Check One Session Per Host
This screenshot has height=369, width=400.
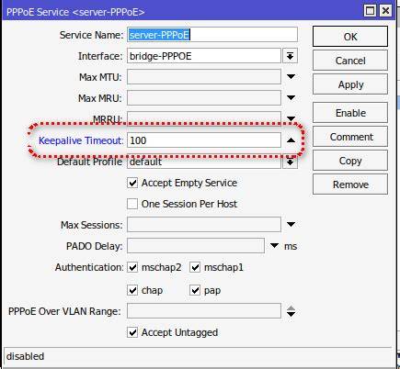[132, 204]
